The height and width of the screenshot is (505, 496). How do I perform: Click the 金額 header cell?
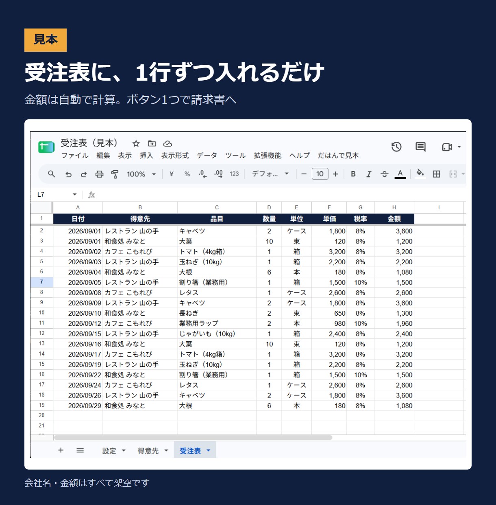(394, 219)
